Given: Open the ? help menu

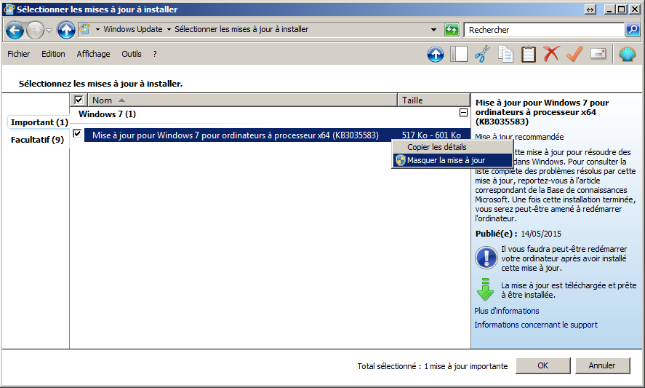Looking at the screenshot, I should pyautogui.click(x=155, y=54).
